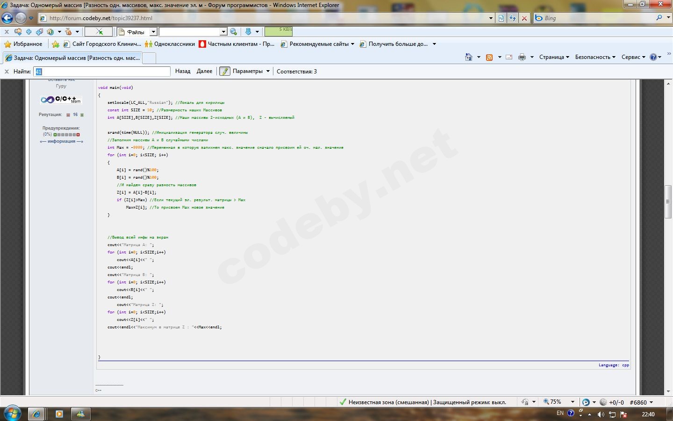Image resolution: width=673 pixels, height=421 pixels.
Task: Click the RSS feeds icon
Action: [x=489, y=57]
